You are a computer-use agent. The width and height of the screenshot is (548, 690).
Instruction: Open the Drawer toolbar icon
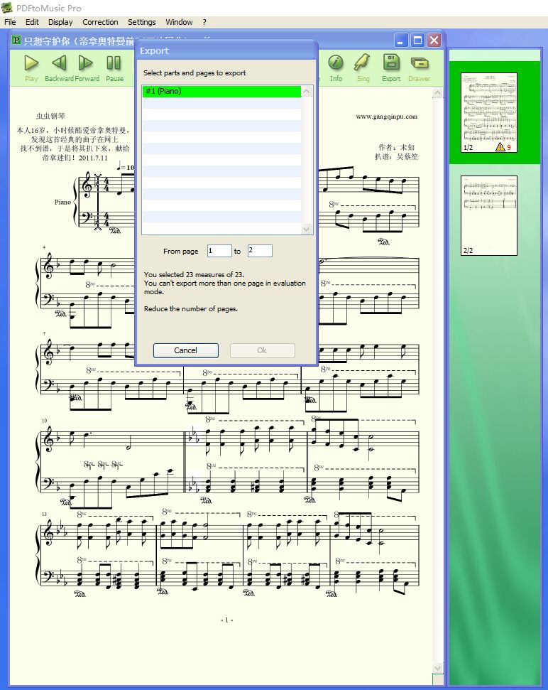[x=419, y=63]
